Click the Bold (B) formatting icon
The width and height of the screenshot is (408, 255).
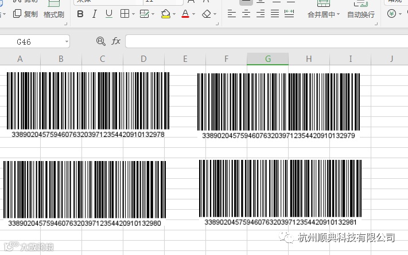pyautogui.click(x=80, y=14)
